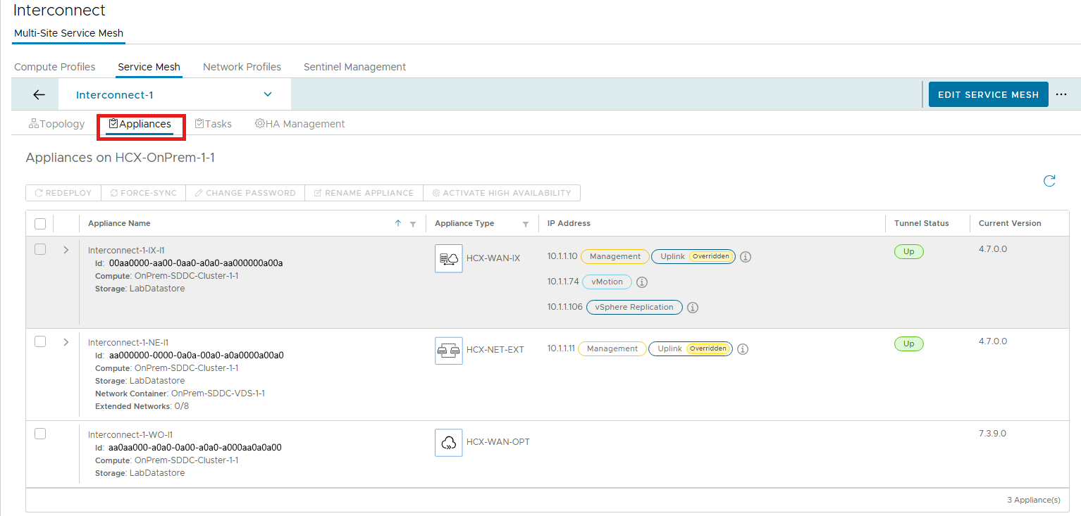Show info icon for 10.1.1.11 address
Image resolution: width=1081 pixels, height=516 pixels.
point(743,349)
